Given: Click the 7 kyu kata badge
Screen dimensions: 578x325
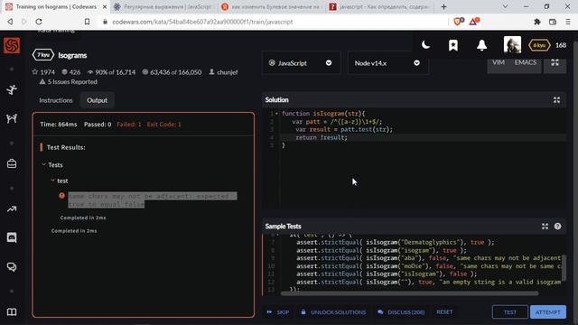Looking at the screenshot, I should coord(43,55).
